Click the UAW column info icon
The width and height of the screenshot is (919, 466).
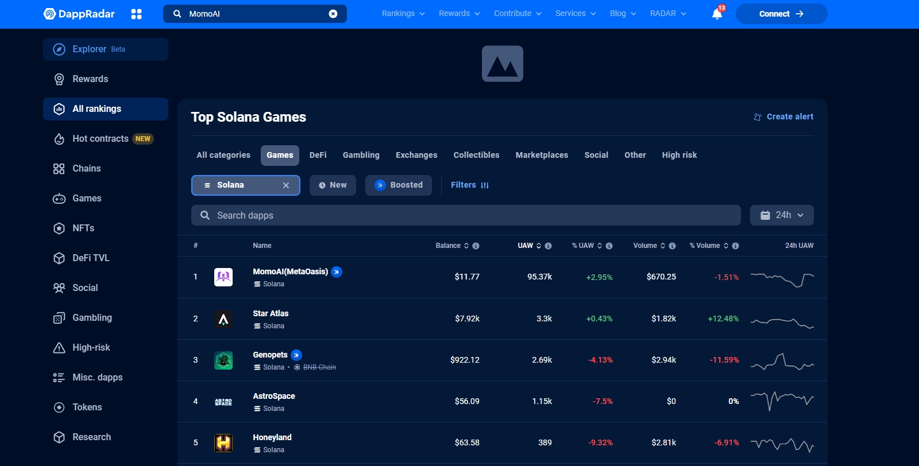pos(548,246)
